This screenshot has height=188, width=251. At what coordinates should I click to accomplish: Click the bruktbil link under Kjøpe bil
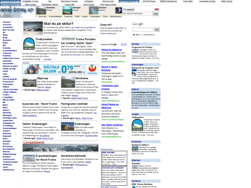tap(116, 28)
